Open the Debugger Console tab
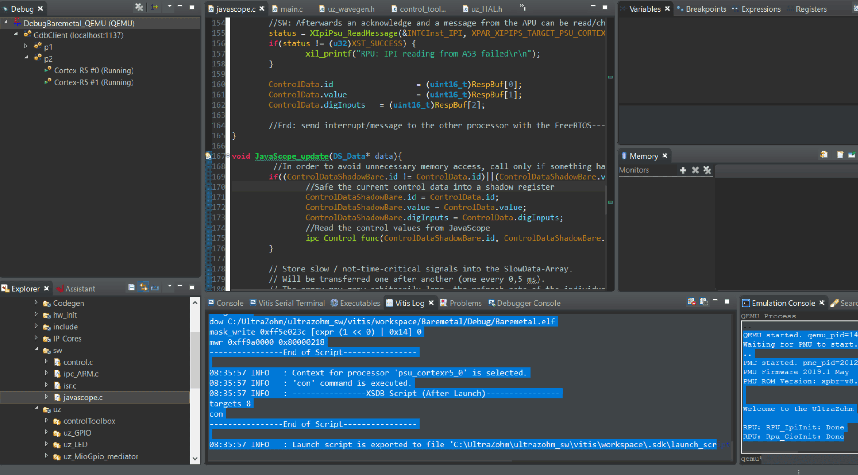This screenshot has width=858, height=475. click(524, 303)
